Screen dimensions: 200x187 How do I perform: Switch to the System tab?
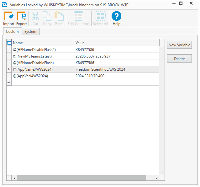pos(30,32)
